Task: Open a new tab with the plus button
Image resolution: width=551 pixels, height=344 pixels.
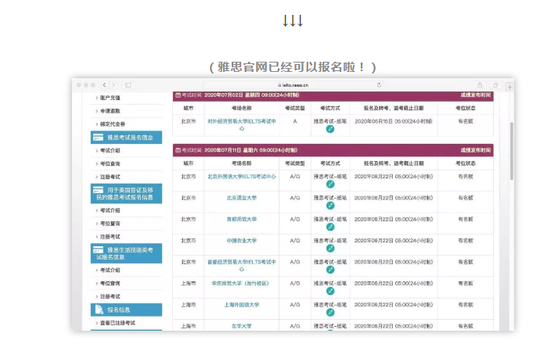Action: (510, 87)
